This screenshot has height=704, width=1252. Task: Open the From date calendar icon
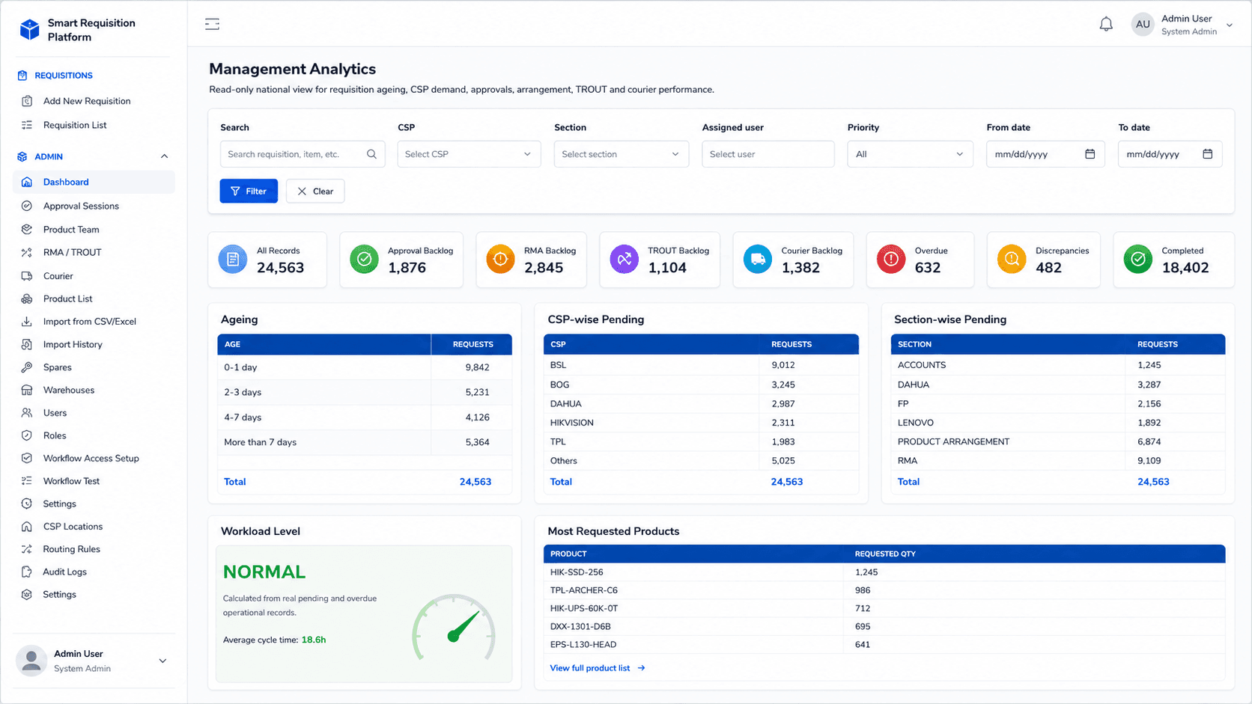pyautogui.click(x=1090, y=154)
